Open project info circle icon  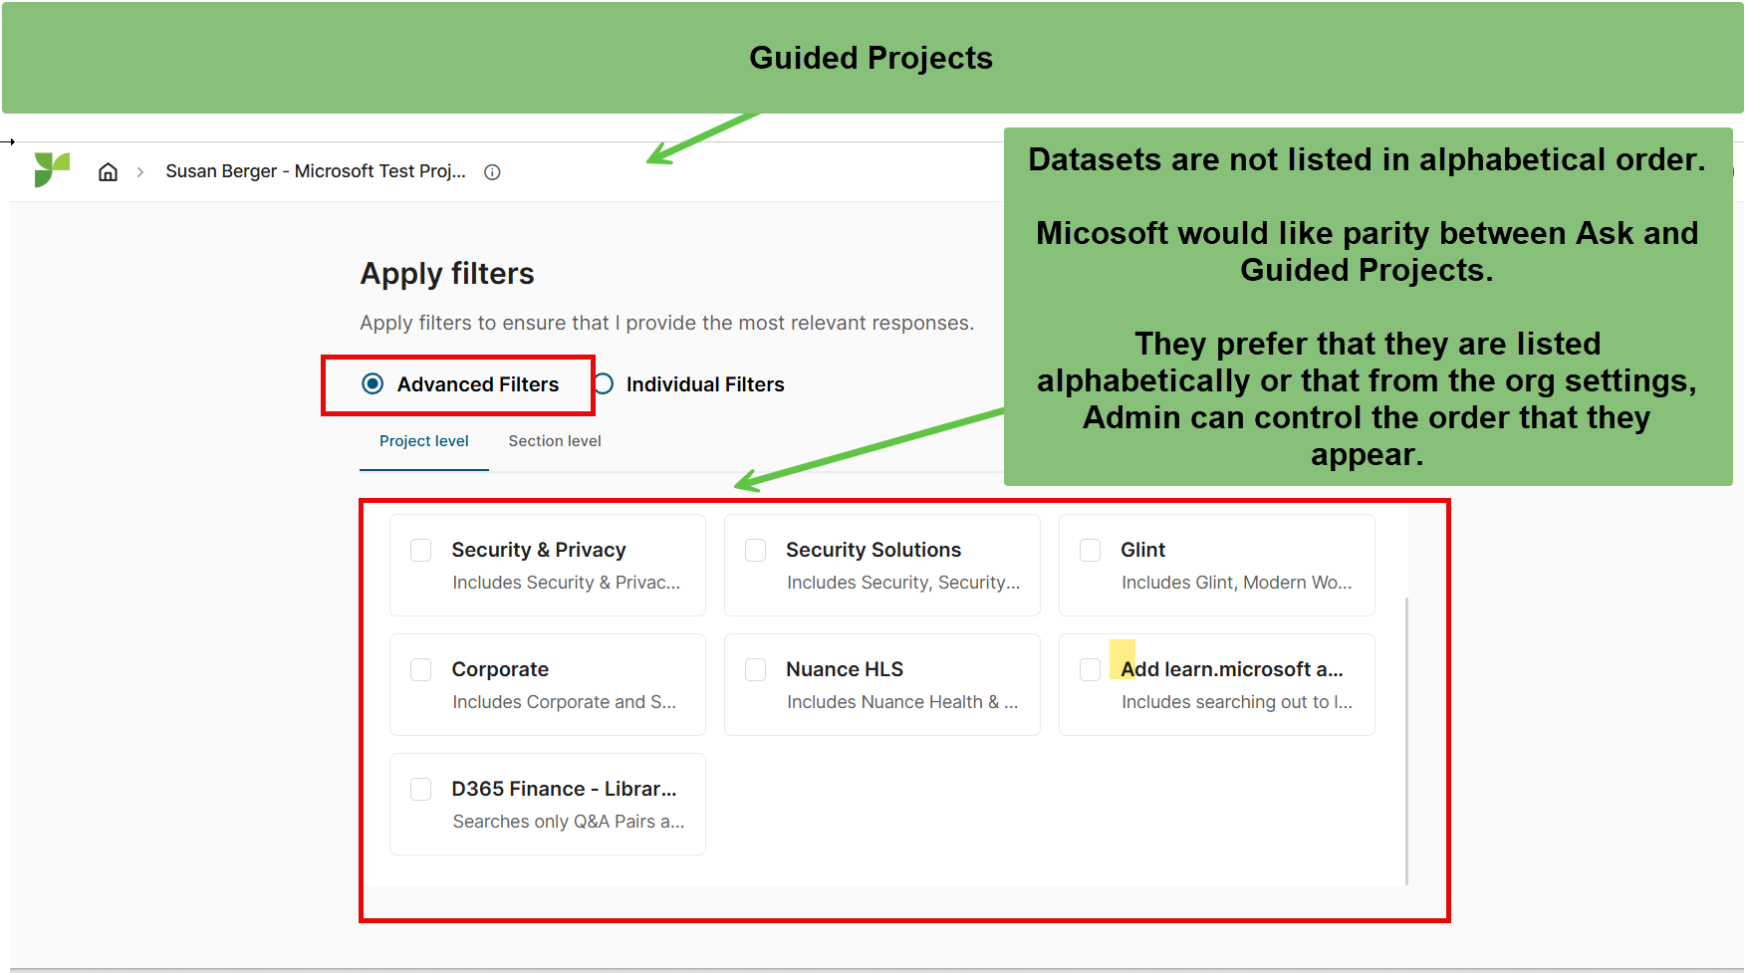[x=492, y=172]
